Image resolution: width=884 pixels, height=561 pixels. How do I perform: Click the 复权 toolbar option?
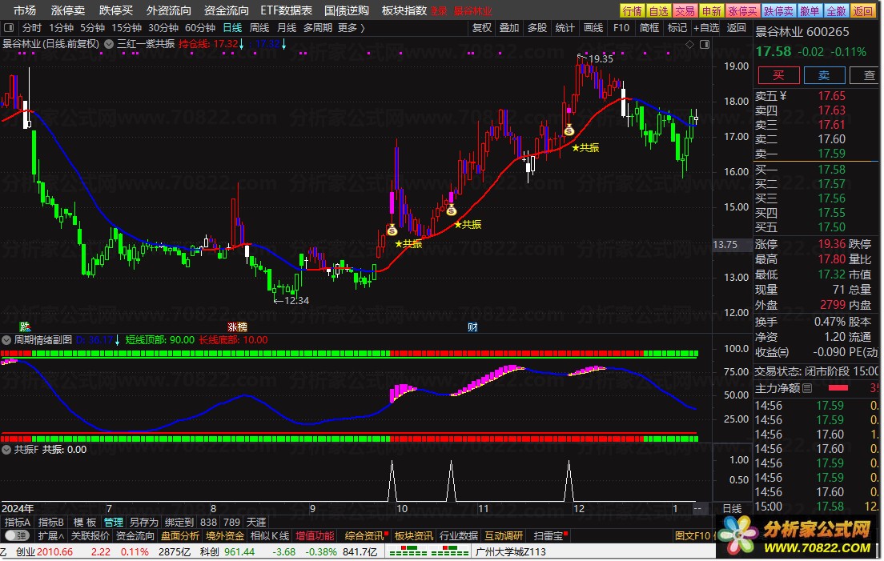pyautogui.click(x=481, y=27)
